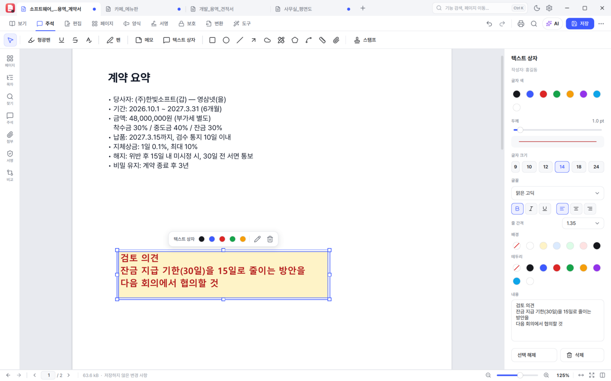Click the zoom in magnifier icon
611x381 pixels.
[x=546, y=375]
